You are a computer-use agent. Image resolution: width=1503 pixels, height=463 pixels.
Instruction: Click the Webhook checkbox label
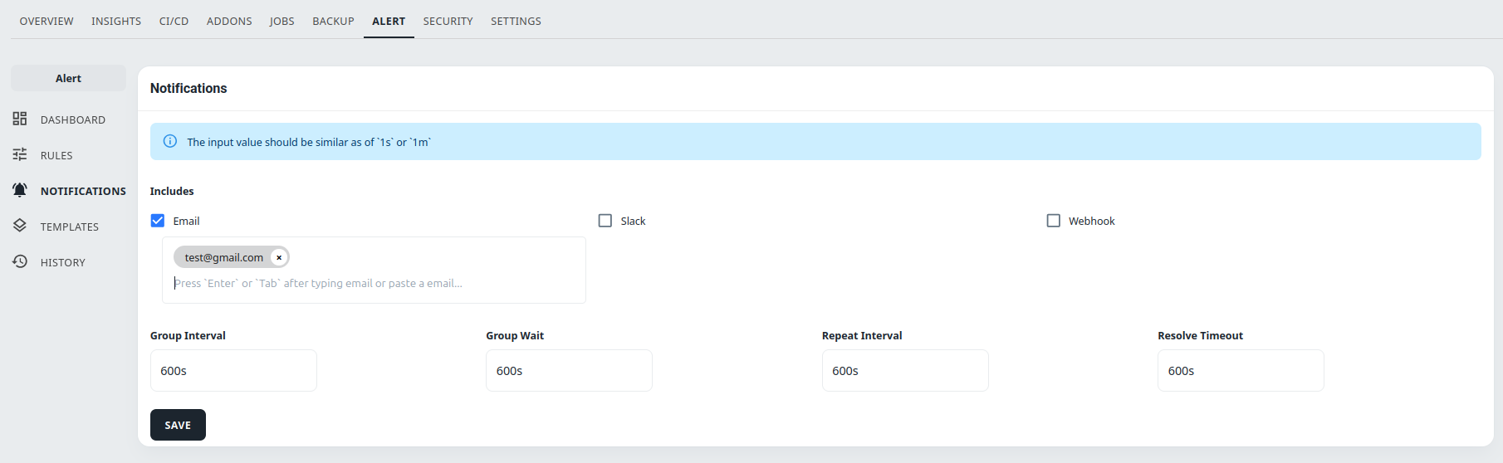tap(1092, 221)
